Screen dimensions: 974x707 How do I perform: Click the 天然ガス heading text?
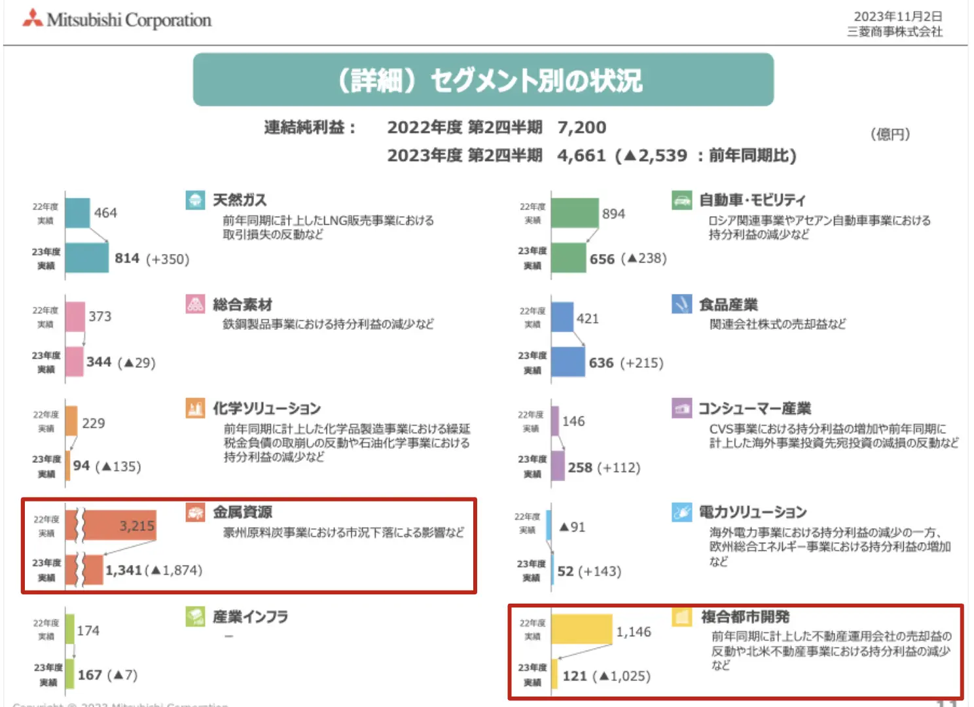(240, 200)
